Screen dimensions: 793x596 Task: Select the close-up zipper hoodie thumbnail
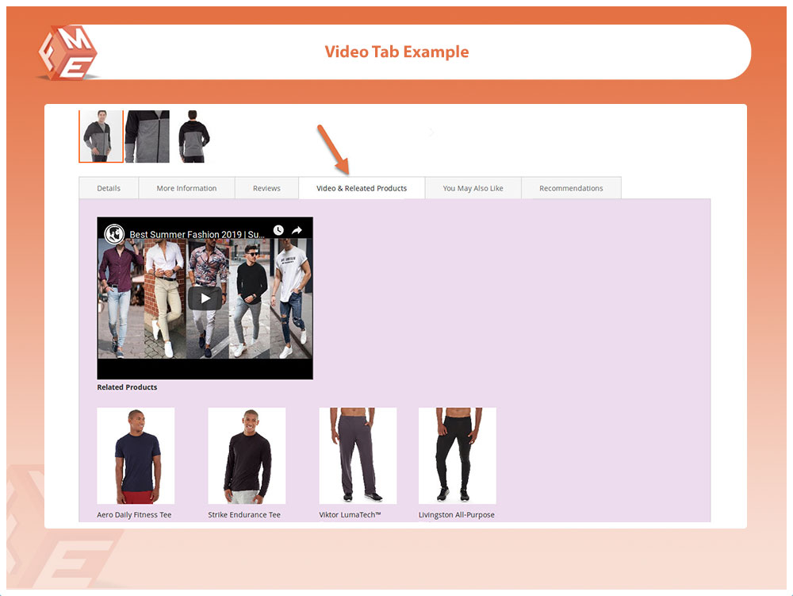coord(147,136)
